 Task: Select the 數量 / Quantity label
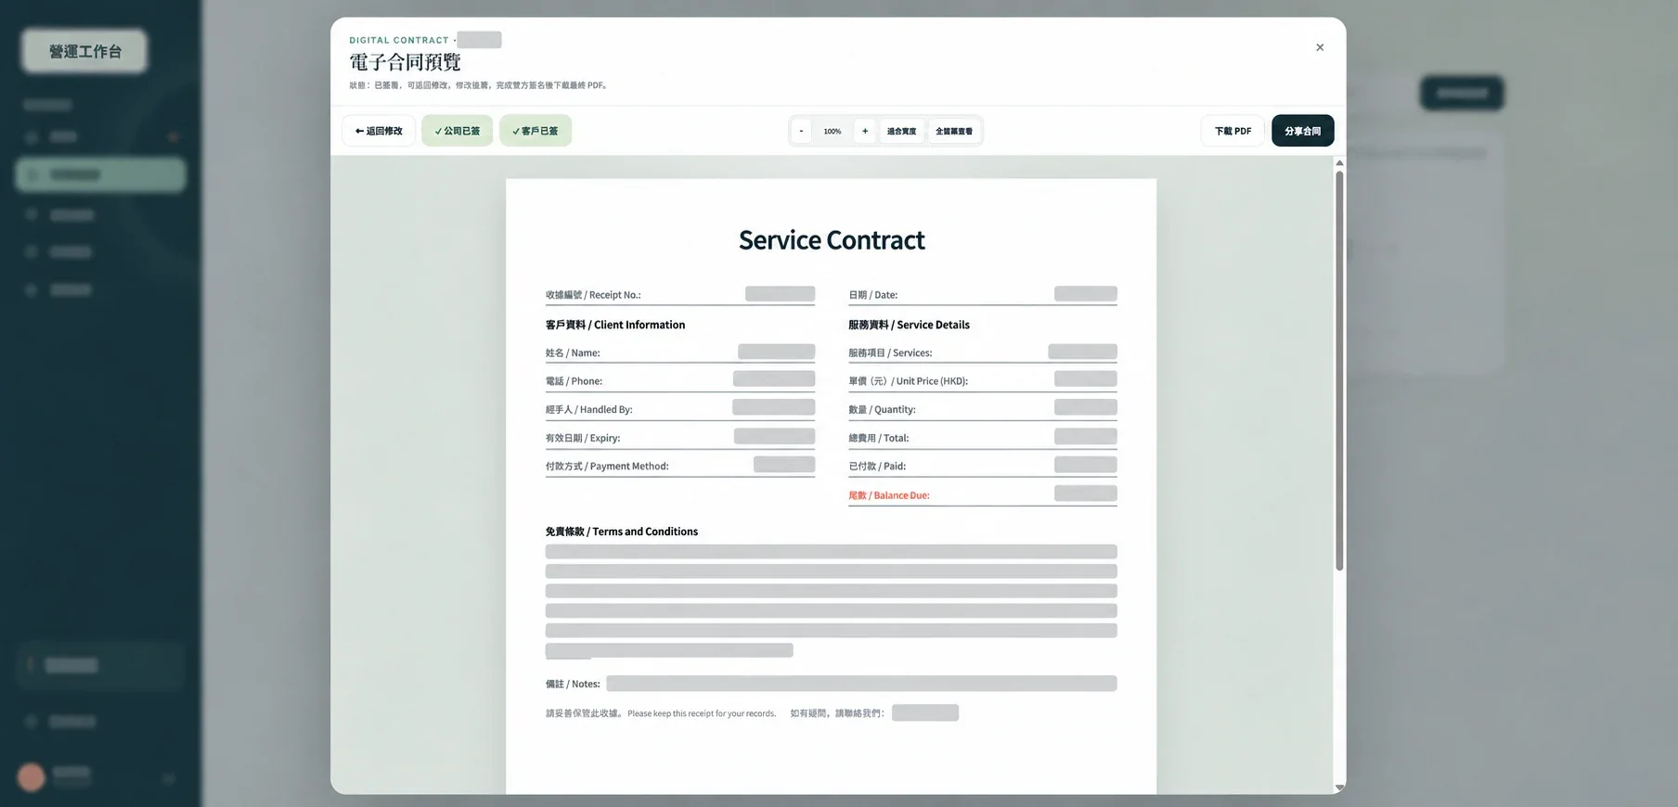882,410
